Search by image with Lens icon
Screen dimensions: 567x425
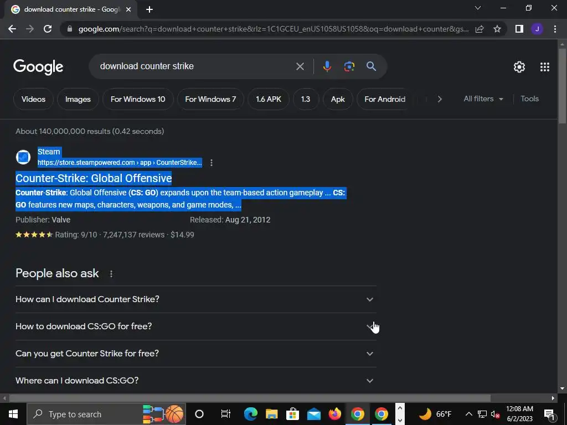[349, 66]
